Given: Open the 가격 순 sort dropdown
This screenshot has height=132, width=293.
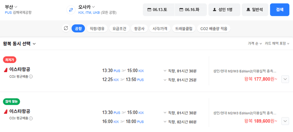Looking at the screenshot, I should (255, 44).
